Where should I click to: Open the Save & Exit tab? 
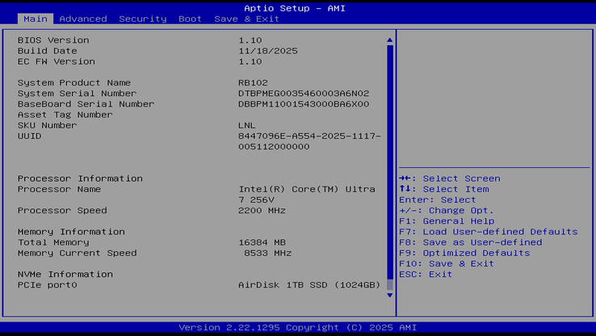coord(246,19)
